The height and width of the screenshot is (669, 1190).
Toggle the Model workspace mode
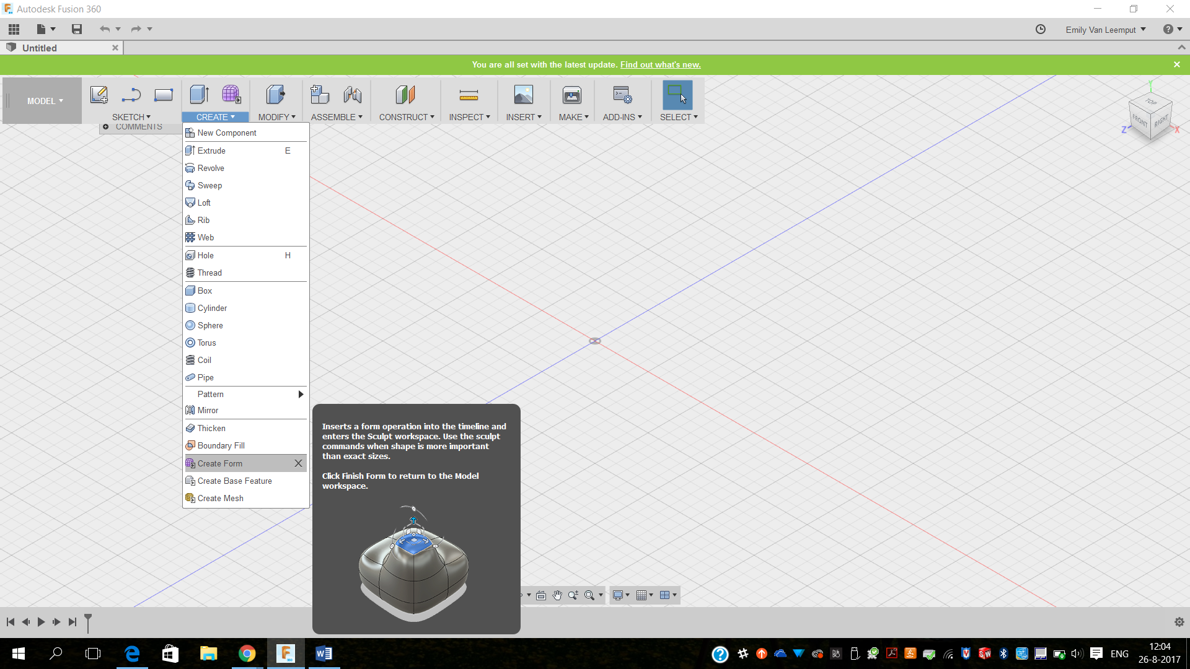[45, 100]
